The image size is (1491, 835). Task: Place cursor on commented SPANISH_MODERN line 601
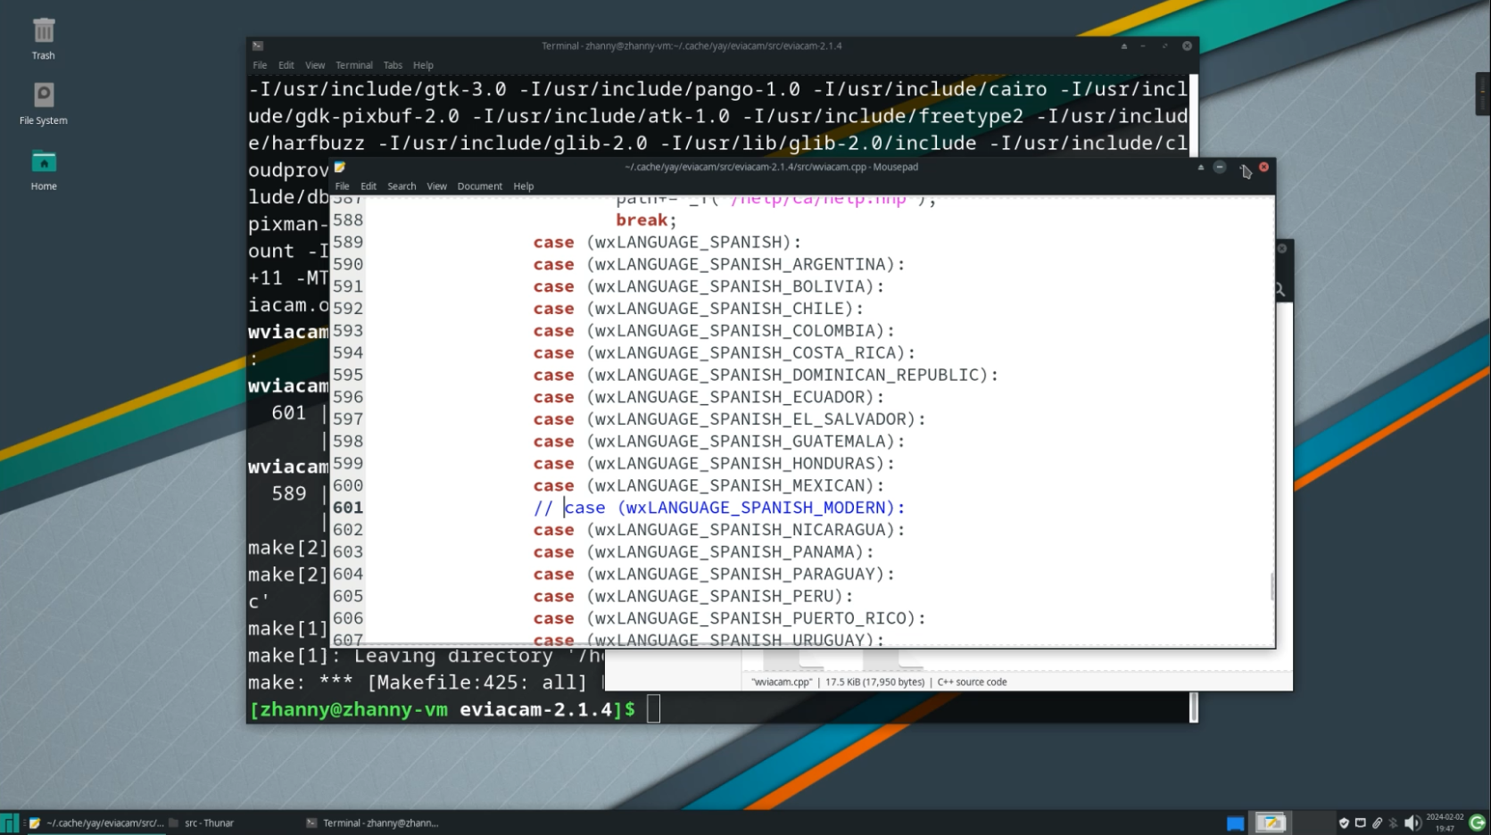coord(719,508)
